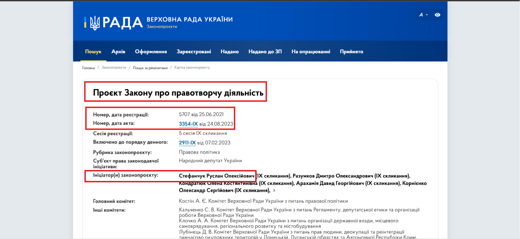Click initiator Разумков Дмитро Олександрович
520x239 pixels.
coord(333,176)
